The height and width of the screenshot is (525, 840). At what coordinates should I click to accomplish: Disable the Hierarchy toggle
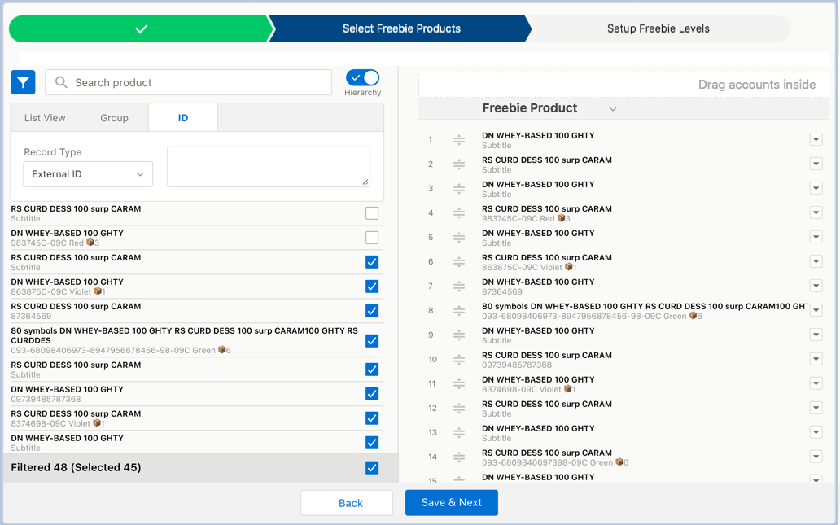pos(361,77)
